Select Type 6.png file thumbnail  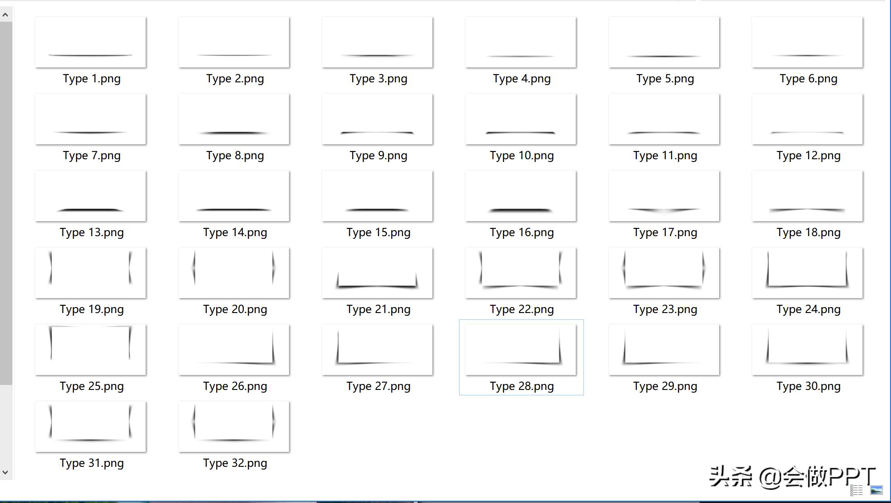807,43
